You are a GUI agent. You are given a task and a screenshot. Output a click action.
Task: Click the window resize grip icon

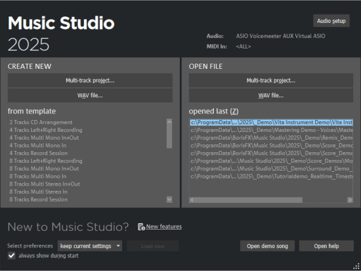(x=356, y=266)
